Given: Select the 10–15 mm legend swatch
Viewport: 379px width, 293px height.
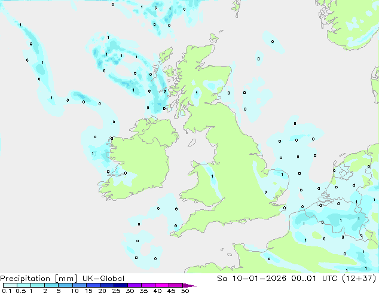Looking at the screenshot, I should pos(79,285).
